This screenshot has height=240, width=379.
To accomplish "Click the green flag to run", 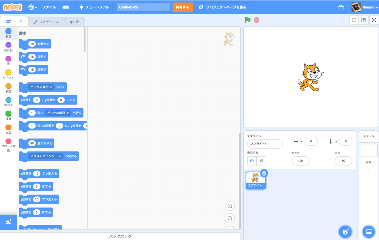I will (x=248, y=20).
